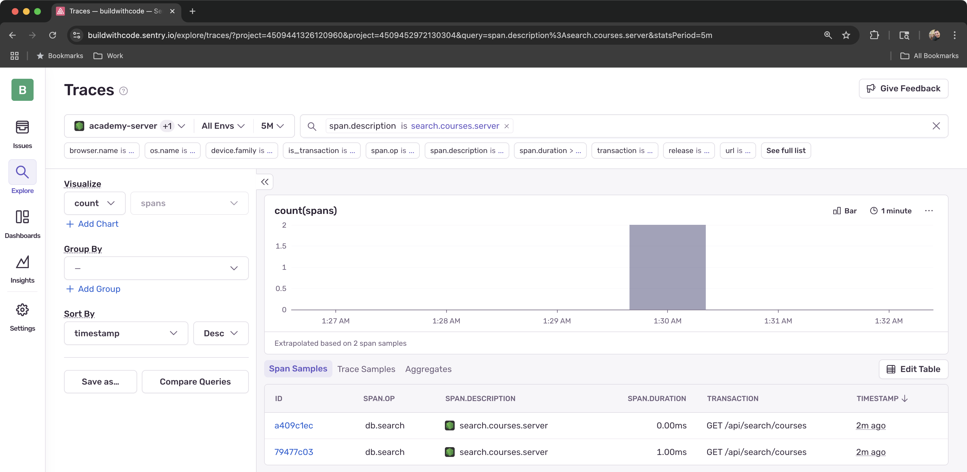Open the Dashboards sidebar section

coord(22,224)
